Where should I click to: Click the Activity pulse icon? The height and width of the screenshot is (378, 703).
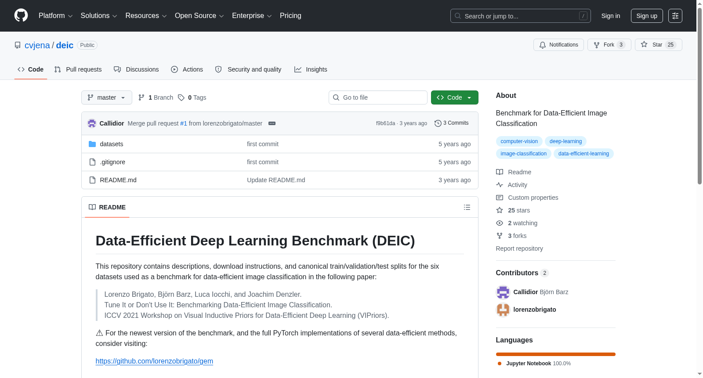click(500, 185)
